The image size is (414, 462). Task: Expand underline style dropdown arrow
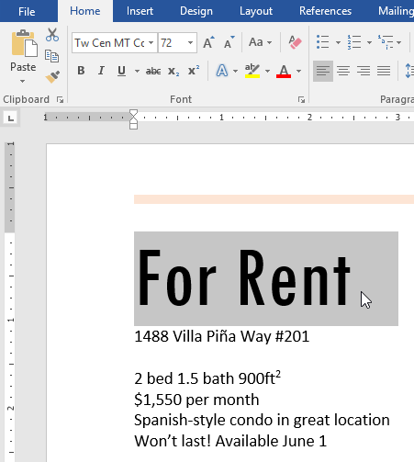click(x=137, y=71)
